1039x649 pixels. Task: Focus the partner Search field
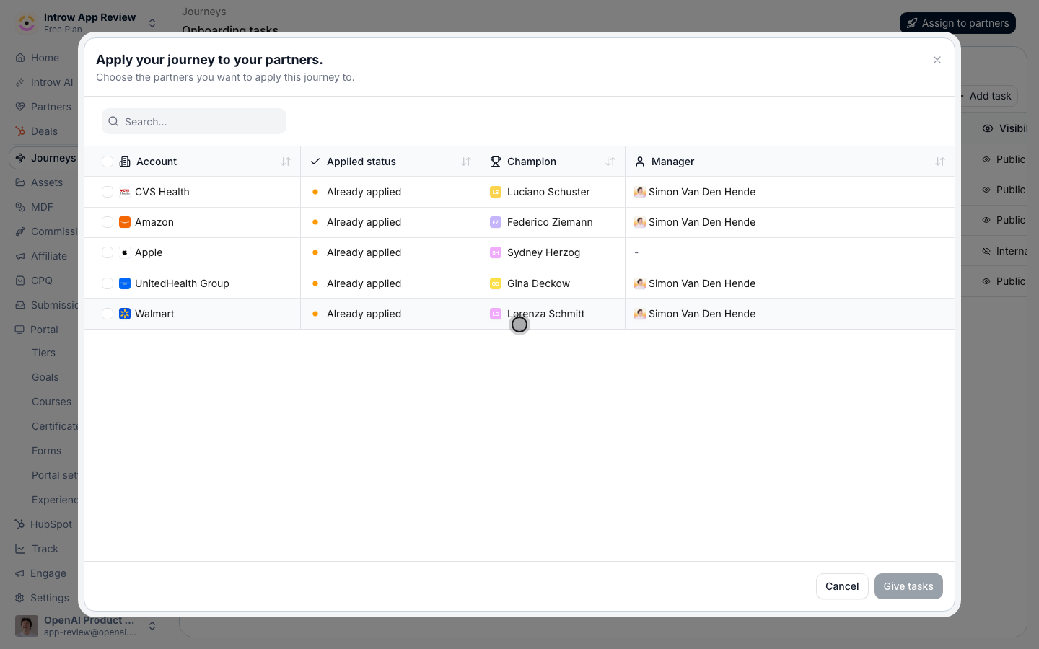(x=194, y=121)
